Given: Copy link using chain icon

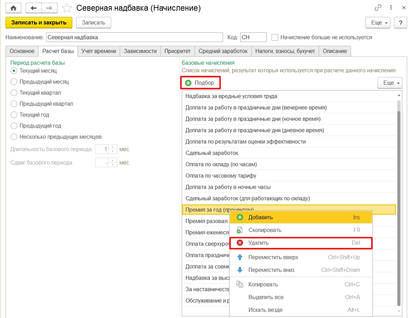Looking at the screenshot, I should coord(378,8).
